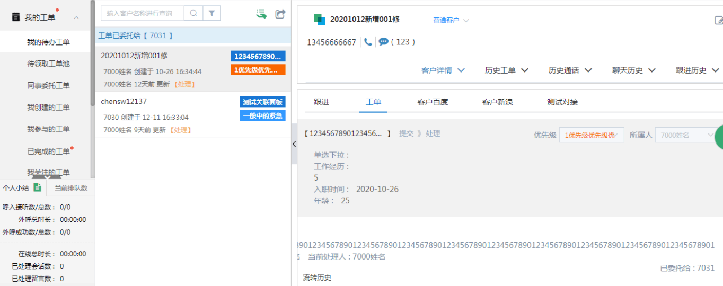This screenshot has width=723, height=286.
Task: Click the search magnifier icon
Action: click(193, 13)
